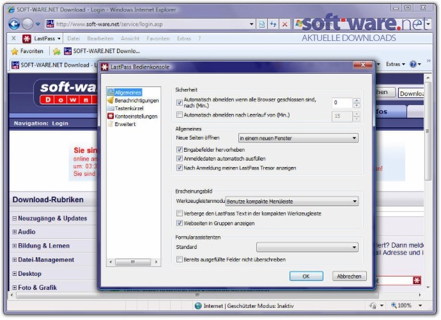Screen dimensions: 441x320
Task: Toggle Bereits ausgefüllte Felder nicht überschreiben checkbox
Action: [x=179, y=259]
